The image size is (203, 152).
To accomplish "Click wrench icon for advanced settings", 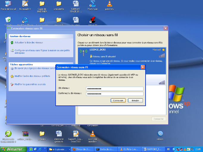I will pos(12,84).
